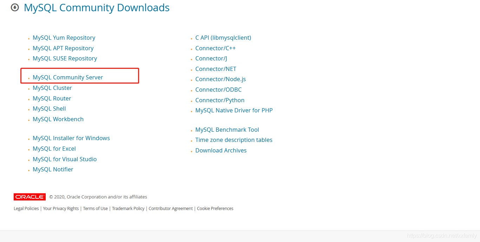480x242 pixels.
Task: Open Legal Policies footer link
Action: (x=26, y=209)
